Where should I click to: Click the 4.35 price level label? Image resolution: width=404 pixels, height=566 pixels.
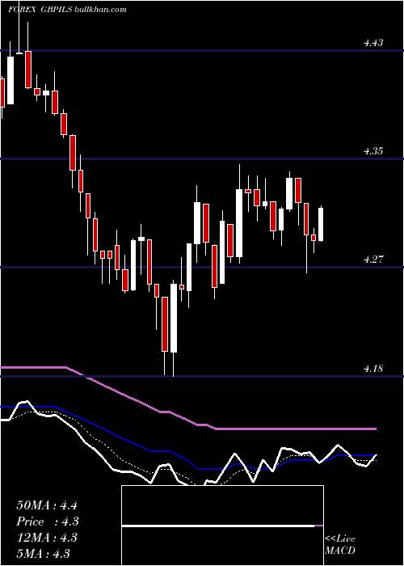point(373,151)
